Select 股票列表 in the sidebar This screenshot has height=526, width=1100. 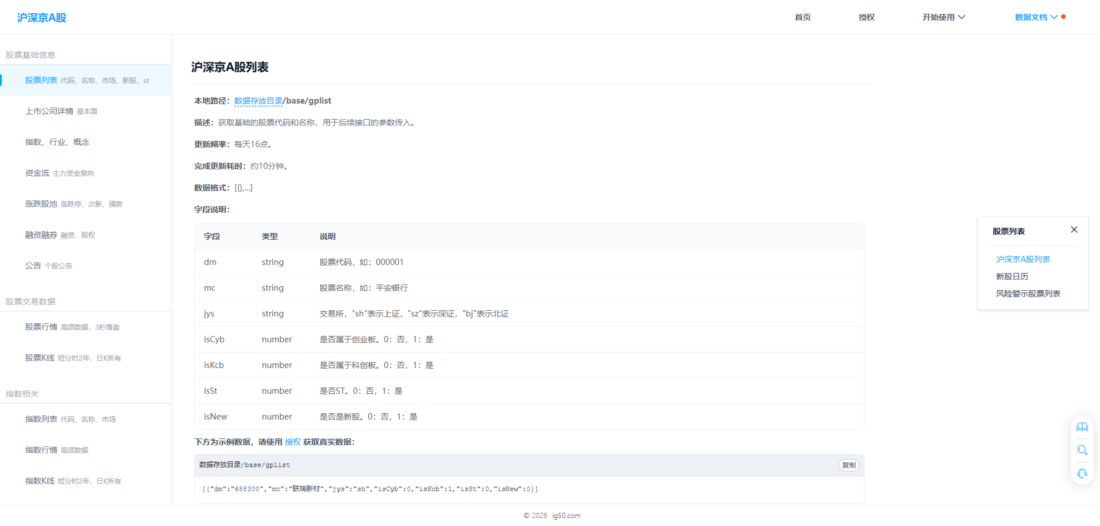tap(86, 80)
